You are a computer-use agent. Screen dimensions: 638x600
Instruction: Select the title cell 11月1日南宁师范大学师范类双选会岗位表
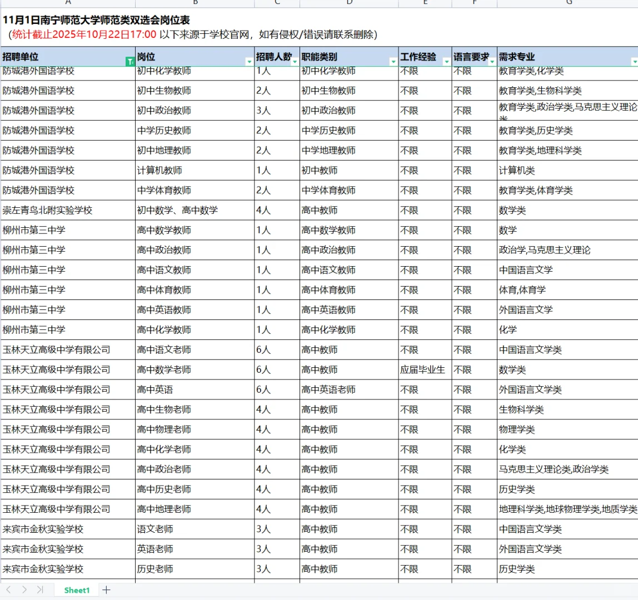97,20
